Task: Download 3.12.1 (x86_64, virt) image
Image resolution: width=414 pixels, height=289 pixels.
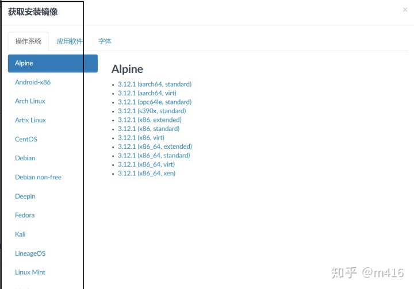Action: click(146, 164)
